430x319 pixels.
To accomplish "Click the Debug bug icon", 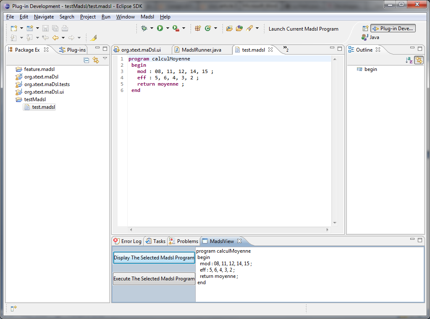I will pyautogui.click(x=144, y=29).
